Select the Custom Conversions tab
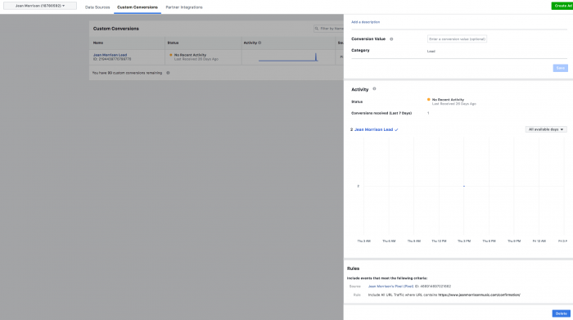The width and height of the screenshot is (573, 320). (138, 7)
